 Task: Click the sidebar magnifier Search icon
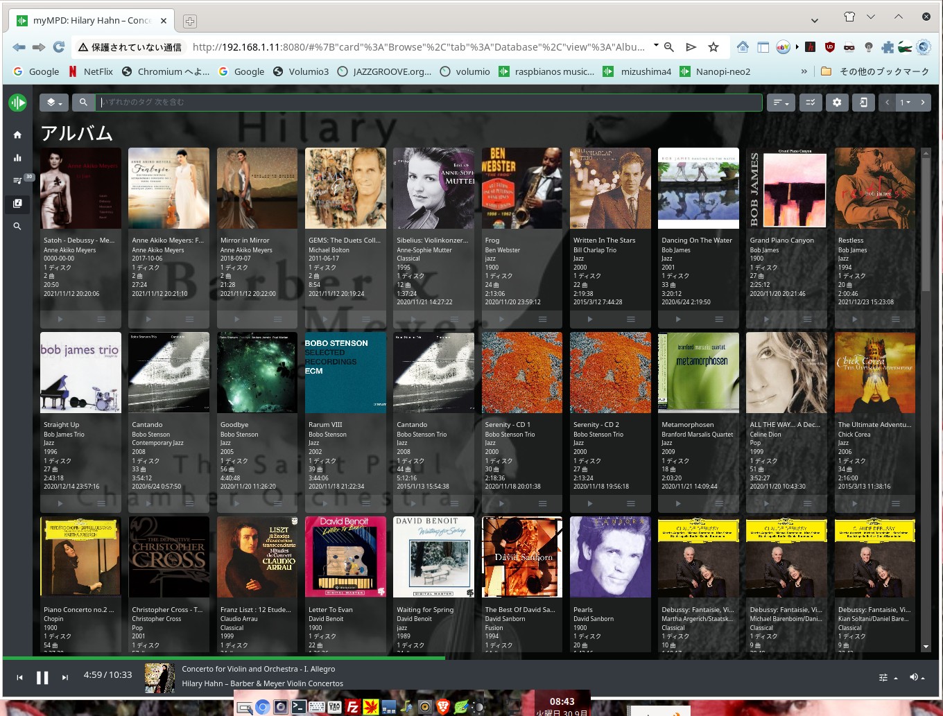point(17,226)
